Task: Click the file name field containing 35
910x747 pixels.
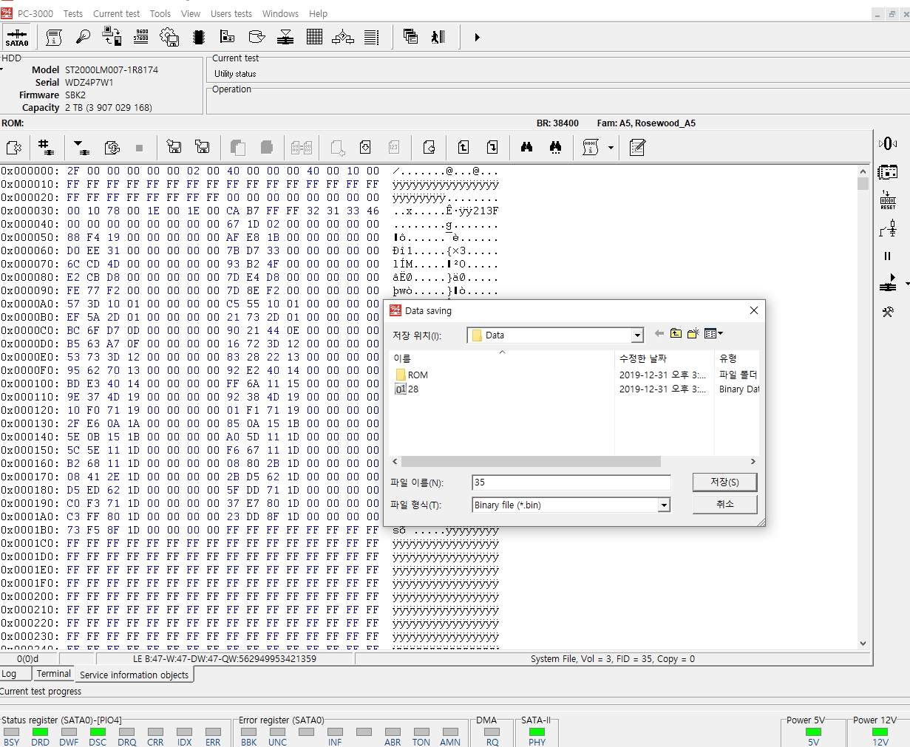Action: (571, 482)
